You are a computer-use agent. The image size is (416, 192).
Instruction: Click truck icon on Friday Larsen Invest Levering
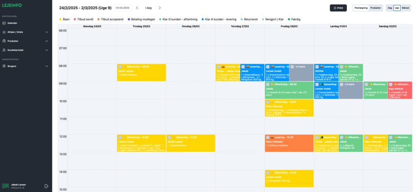coord(273,67)
